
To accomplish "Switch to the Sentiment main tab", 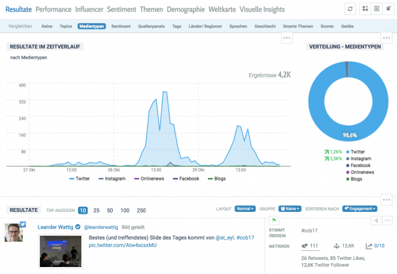I will click(x=121, y=10).
